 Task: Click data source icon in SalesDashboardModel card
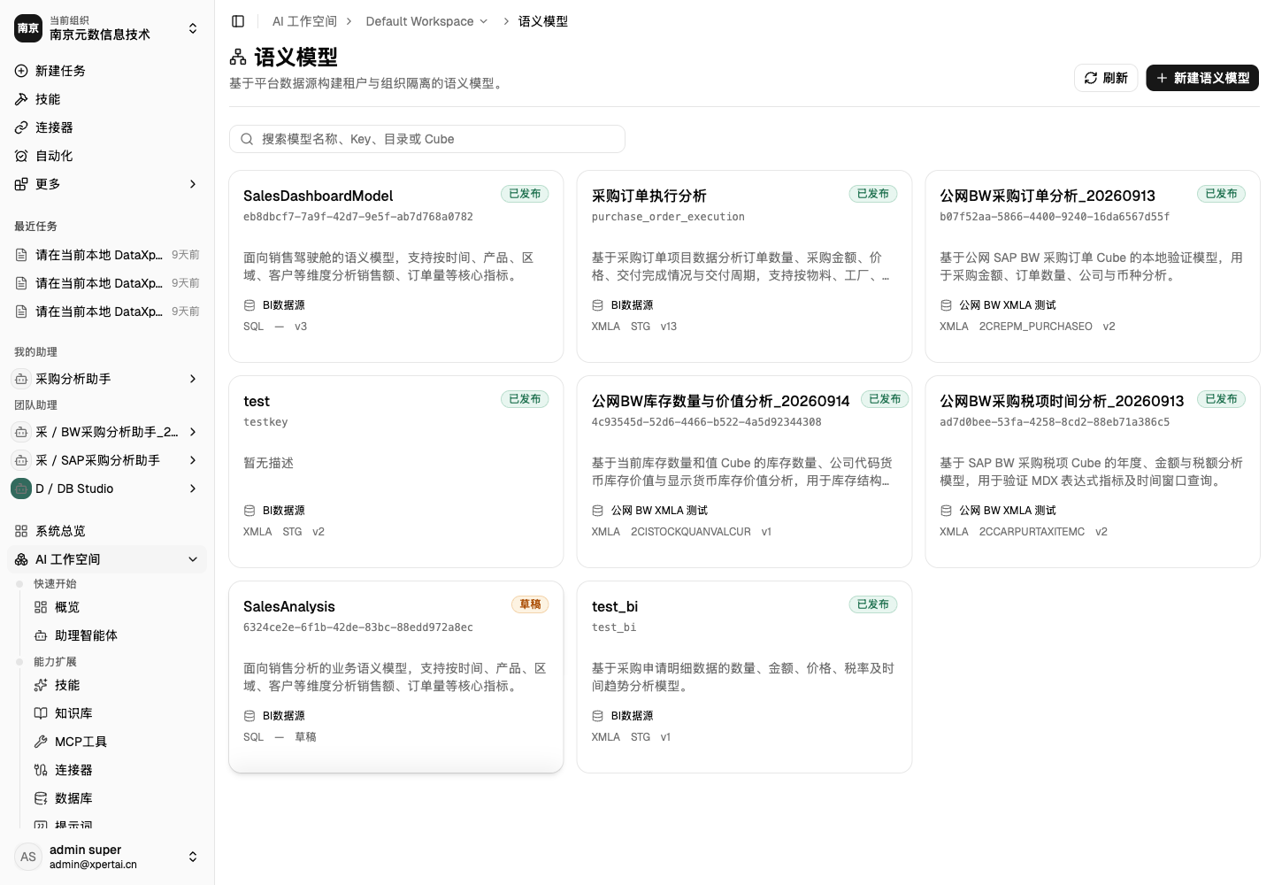click(249, 305)
